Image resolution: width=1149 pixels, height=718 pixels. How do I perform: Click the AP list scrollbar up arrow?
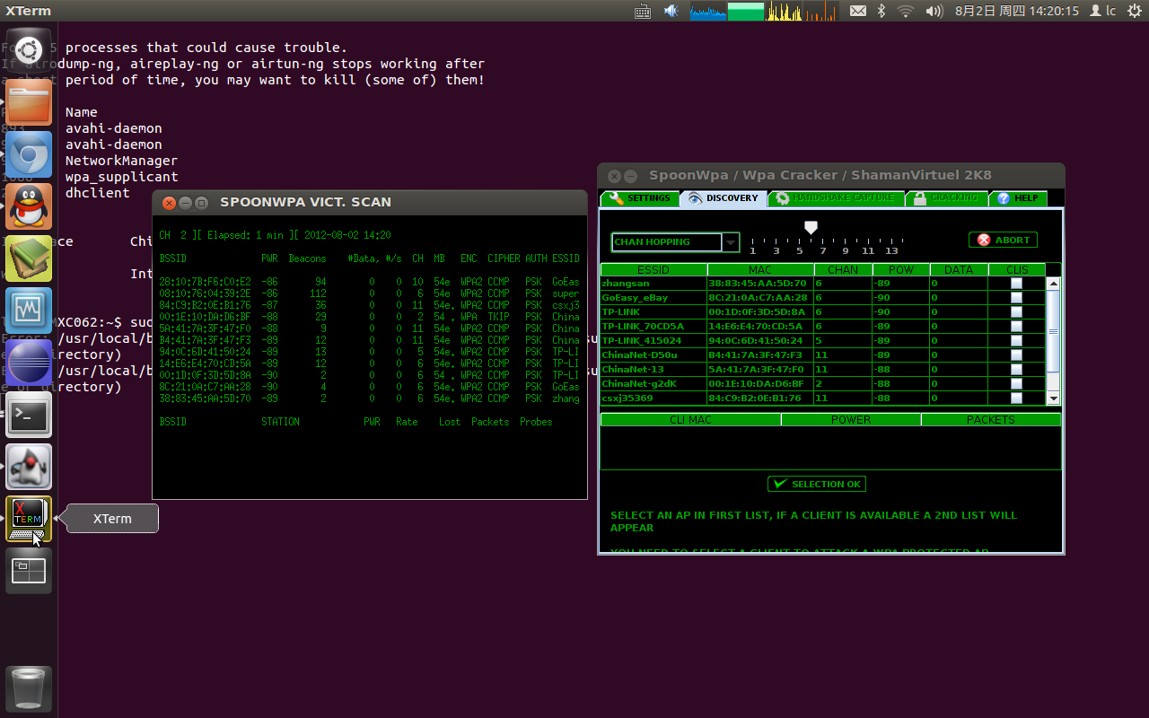point(1054,284)
